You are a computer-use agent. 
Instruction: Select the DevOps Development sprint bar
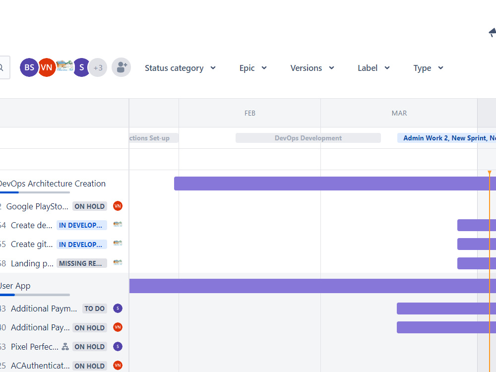pos(308,138)
